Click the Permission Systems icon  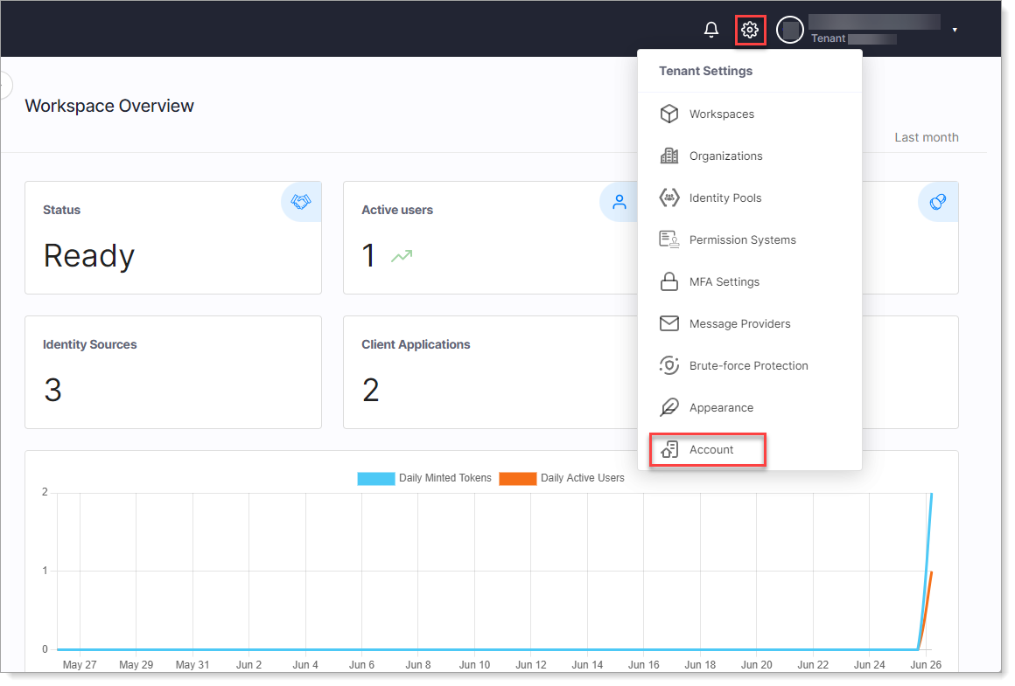[668, 239]
